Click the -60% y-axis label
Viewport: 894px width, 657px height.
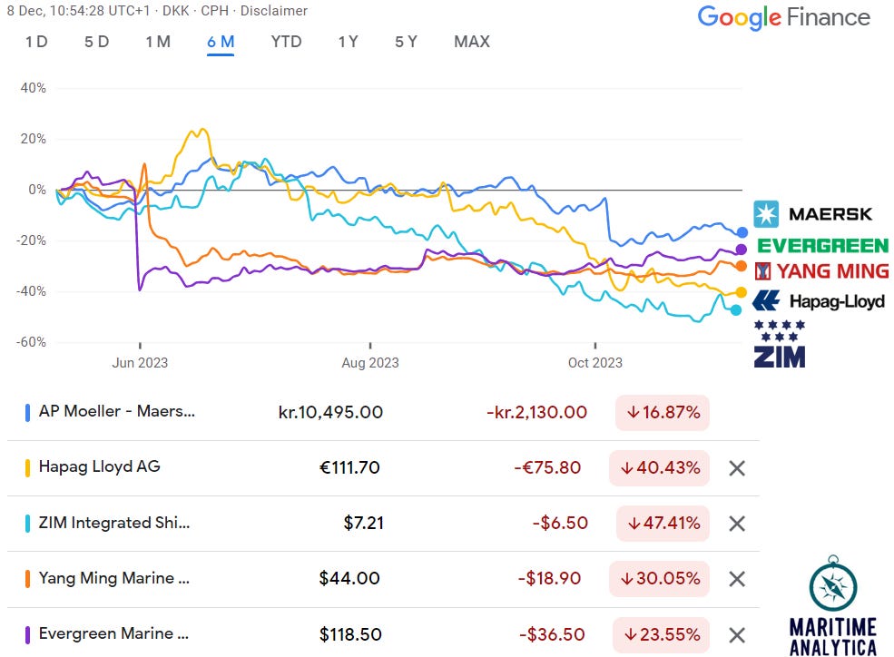point(31,342)
